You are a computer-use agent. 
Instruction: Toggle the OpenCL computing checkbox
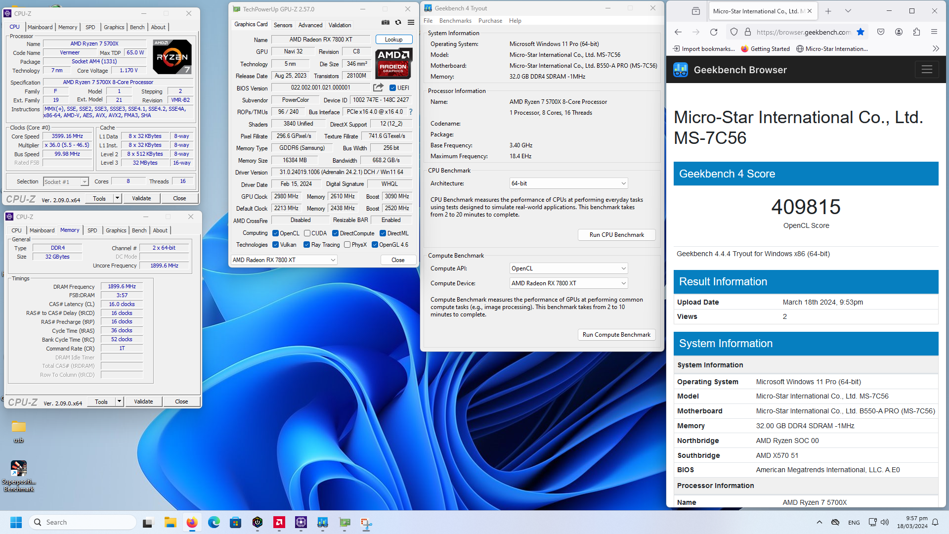[x=276, y=233]
